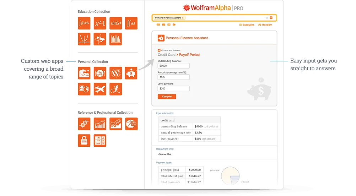The width and height of the screenshot is (356, 196).
Task: Remove the Personal Finance Assistant search tag
Action: [x=183, y=18]
